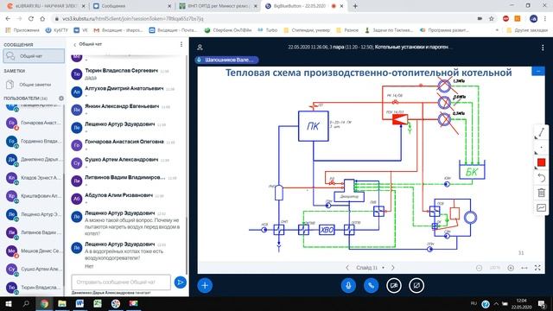553x311 pixels.
Task: Select the pencil drawing tool
Action: point(541,132)
